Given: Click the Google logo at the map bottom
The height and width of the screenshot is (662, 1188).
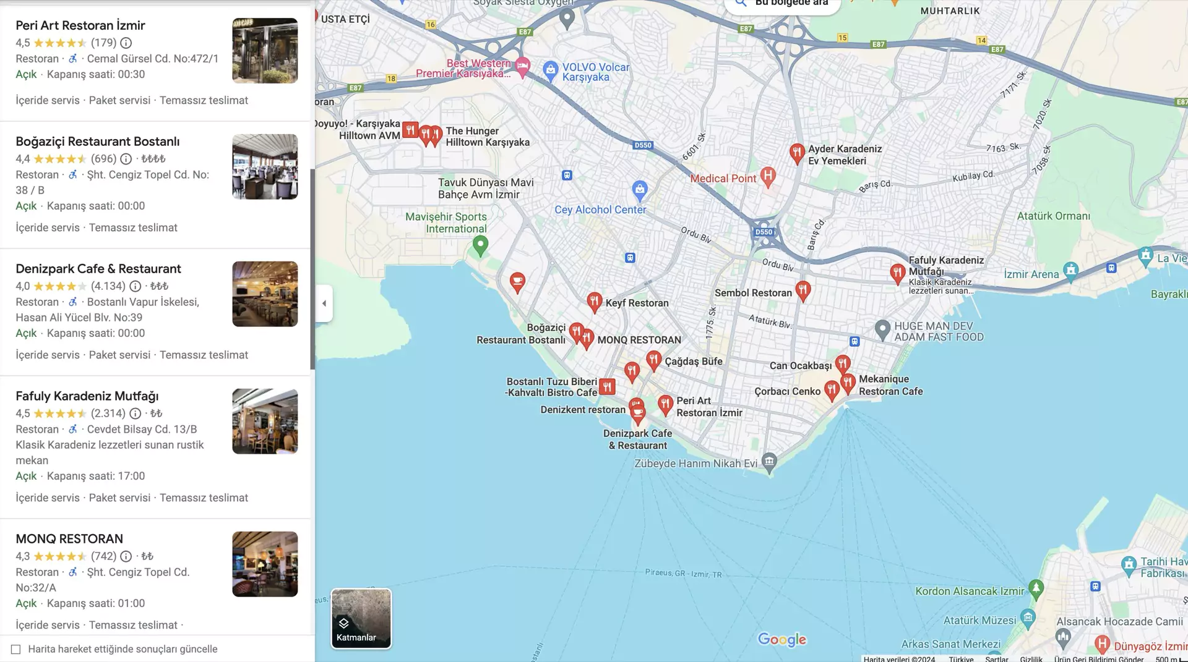Looking at the screenshot, I should click(781, 639).
